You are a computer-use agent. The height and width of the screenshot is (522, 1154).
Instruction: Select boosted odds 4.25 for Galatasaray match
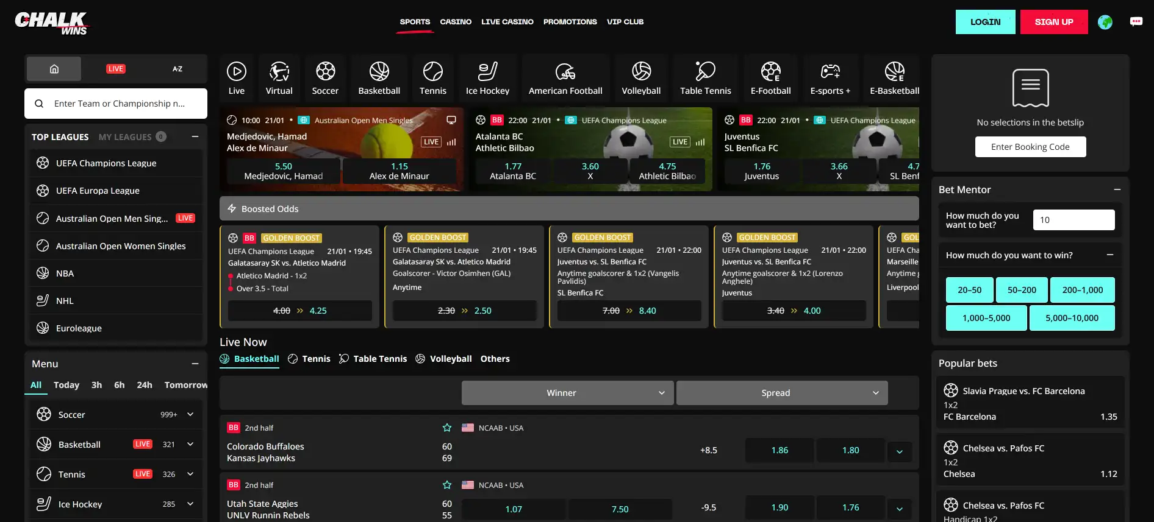point(300,311)
